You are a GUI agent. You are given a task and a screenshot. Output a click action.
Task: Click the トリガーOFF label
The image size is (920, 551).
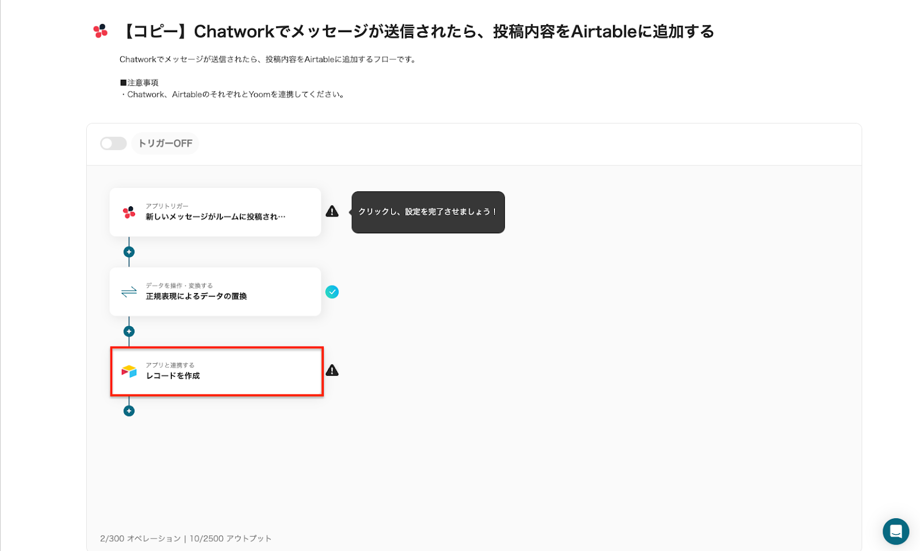coord(166,144)
